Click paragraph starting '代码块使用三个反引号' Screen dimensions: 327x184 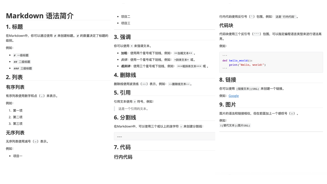point(271,36)
